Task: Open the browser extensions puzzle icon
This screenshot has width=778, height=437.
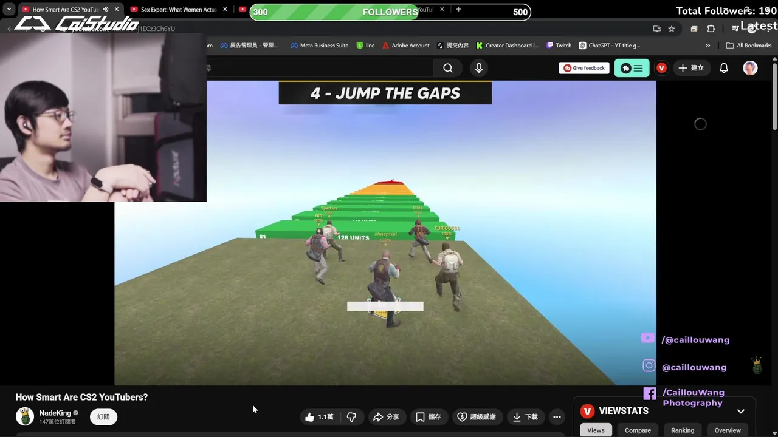Action: pyautogui.click(x=711, y=29)
